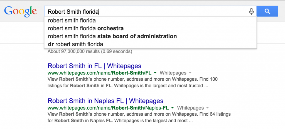Viewport: 285px width, 129px height.
Task: Click grey "Whitepages" label on Naples result
Action: pyautogui.click(x=191, y=108)
